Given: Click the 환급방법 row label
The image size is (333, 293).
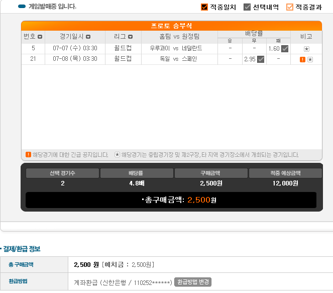Looking at the screenshot, I should [x=18, y=281].
